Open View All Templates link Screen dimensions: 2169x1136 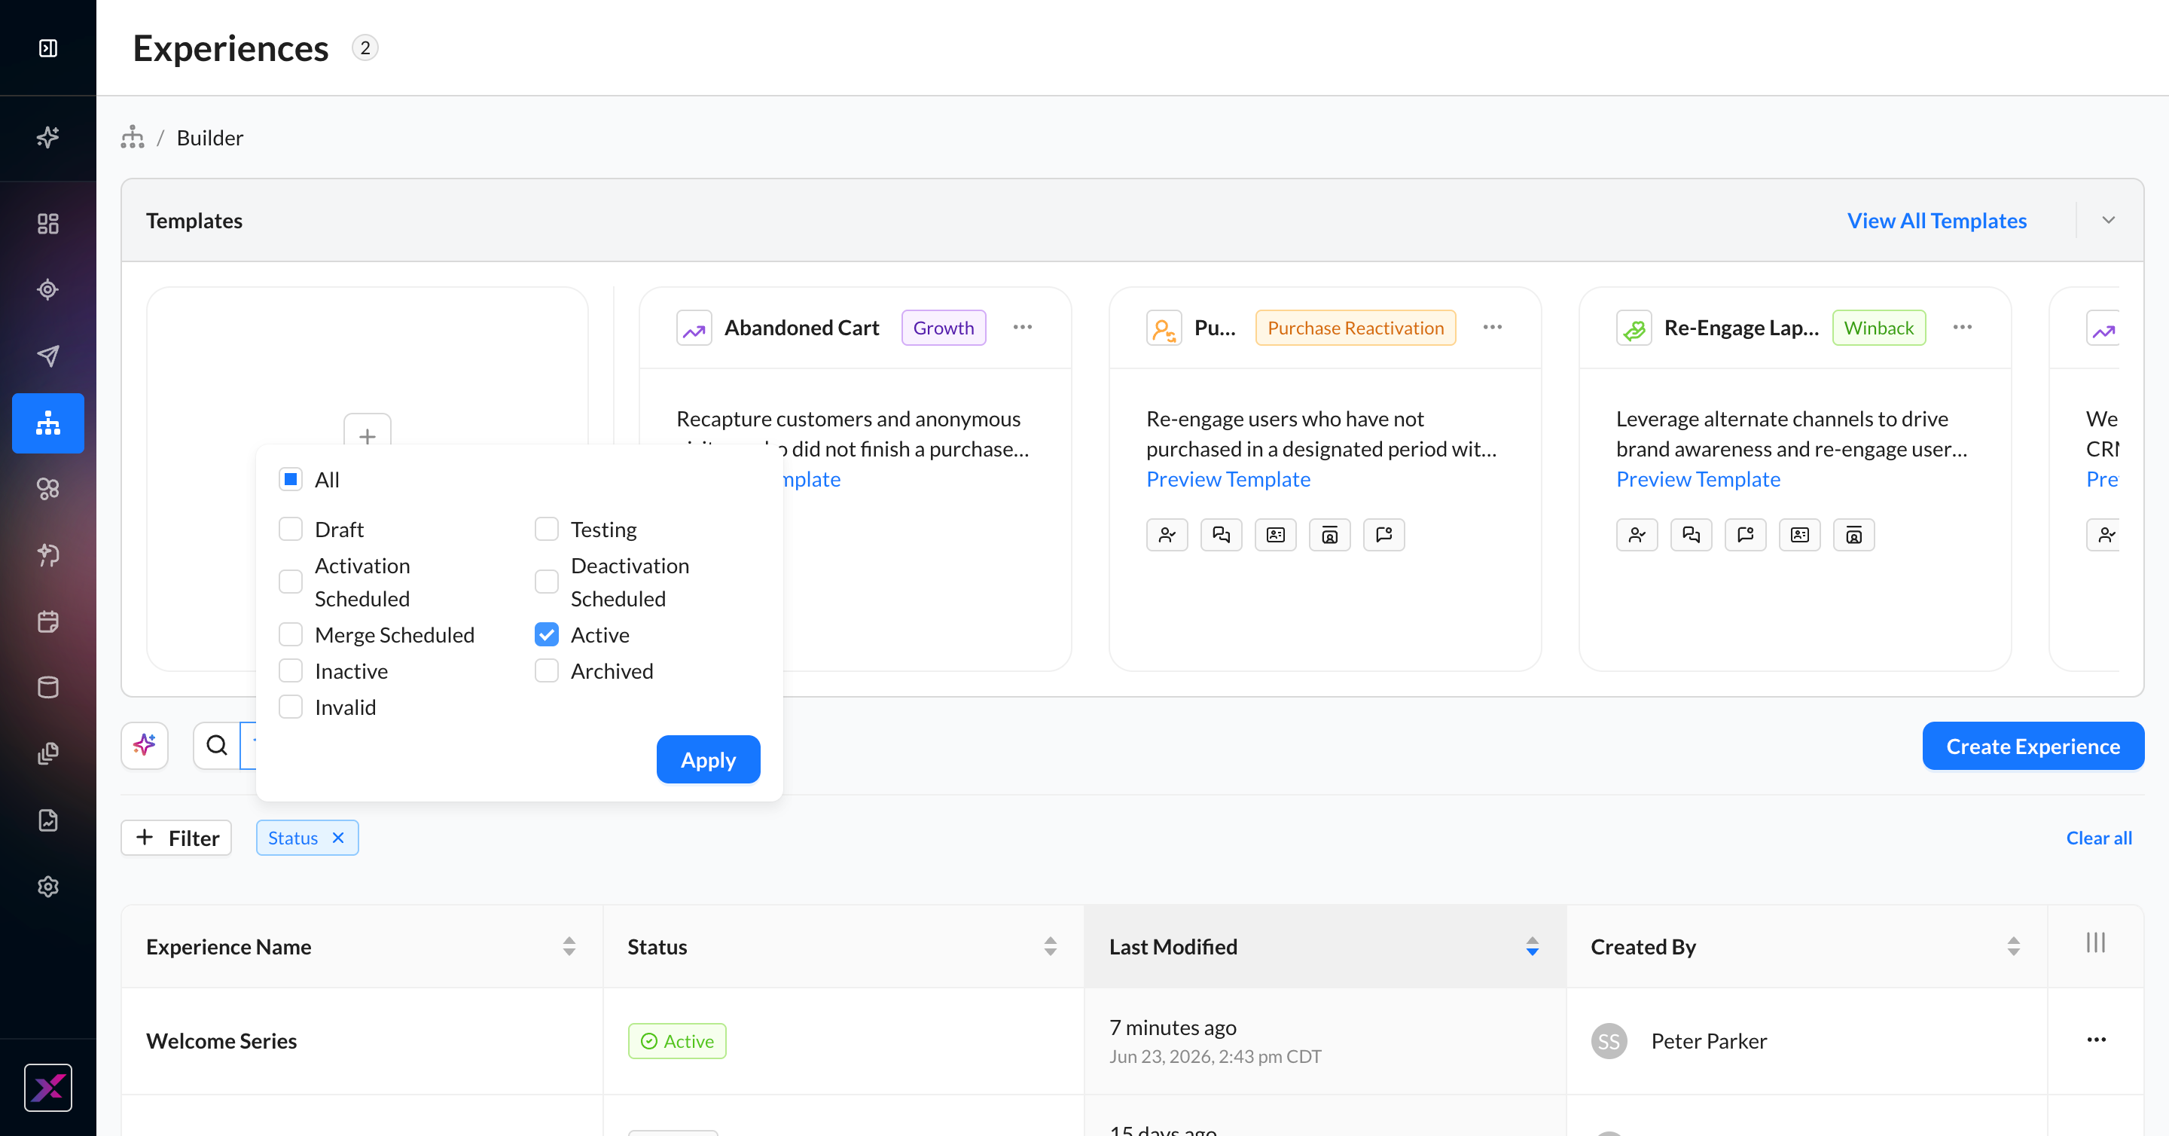pos(1936,221)
